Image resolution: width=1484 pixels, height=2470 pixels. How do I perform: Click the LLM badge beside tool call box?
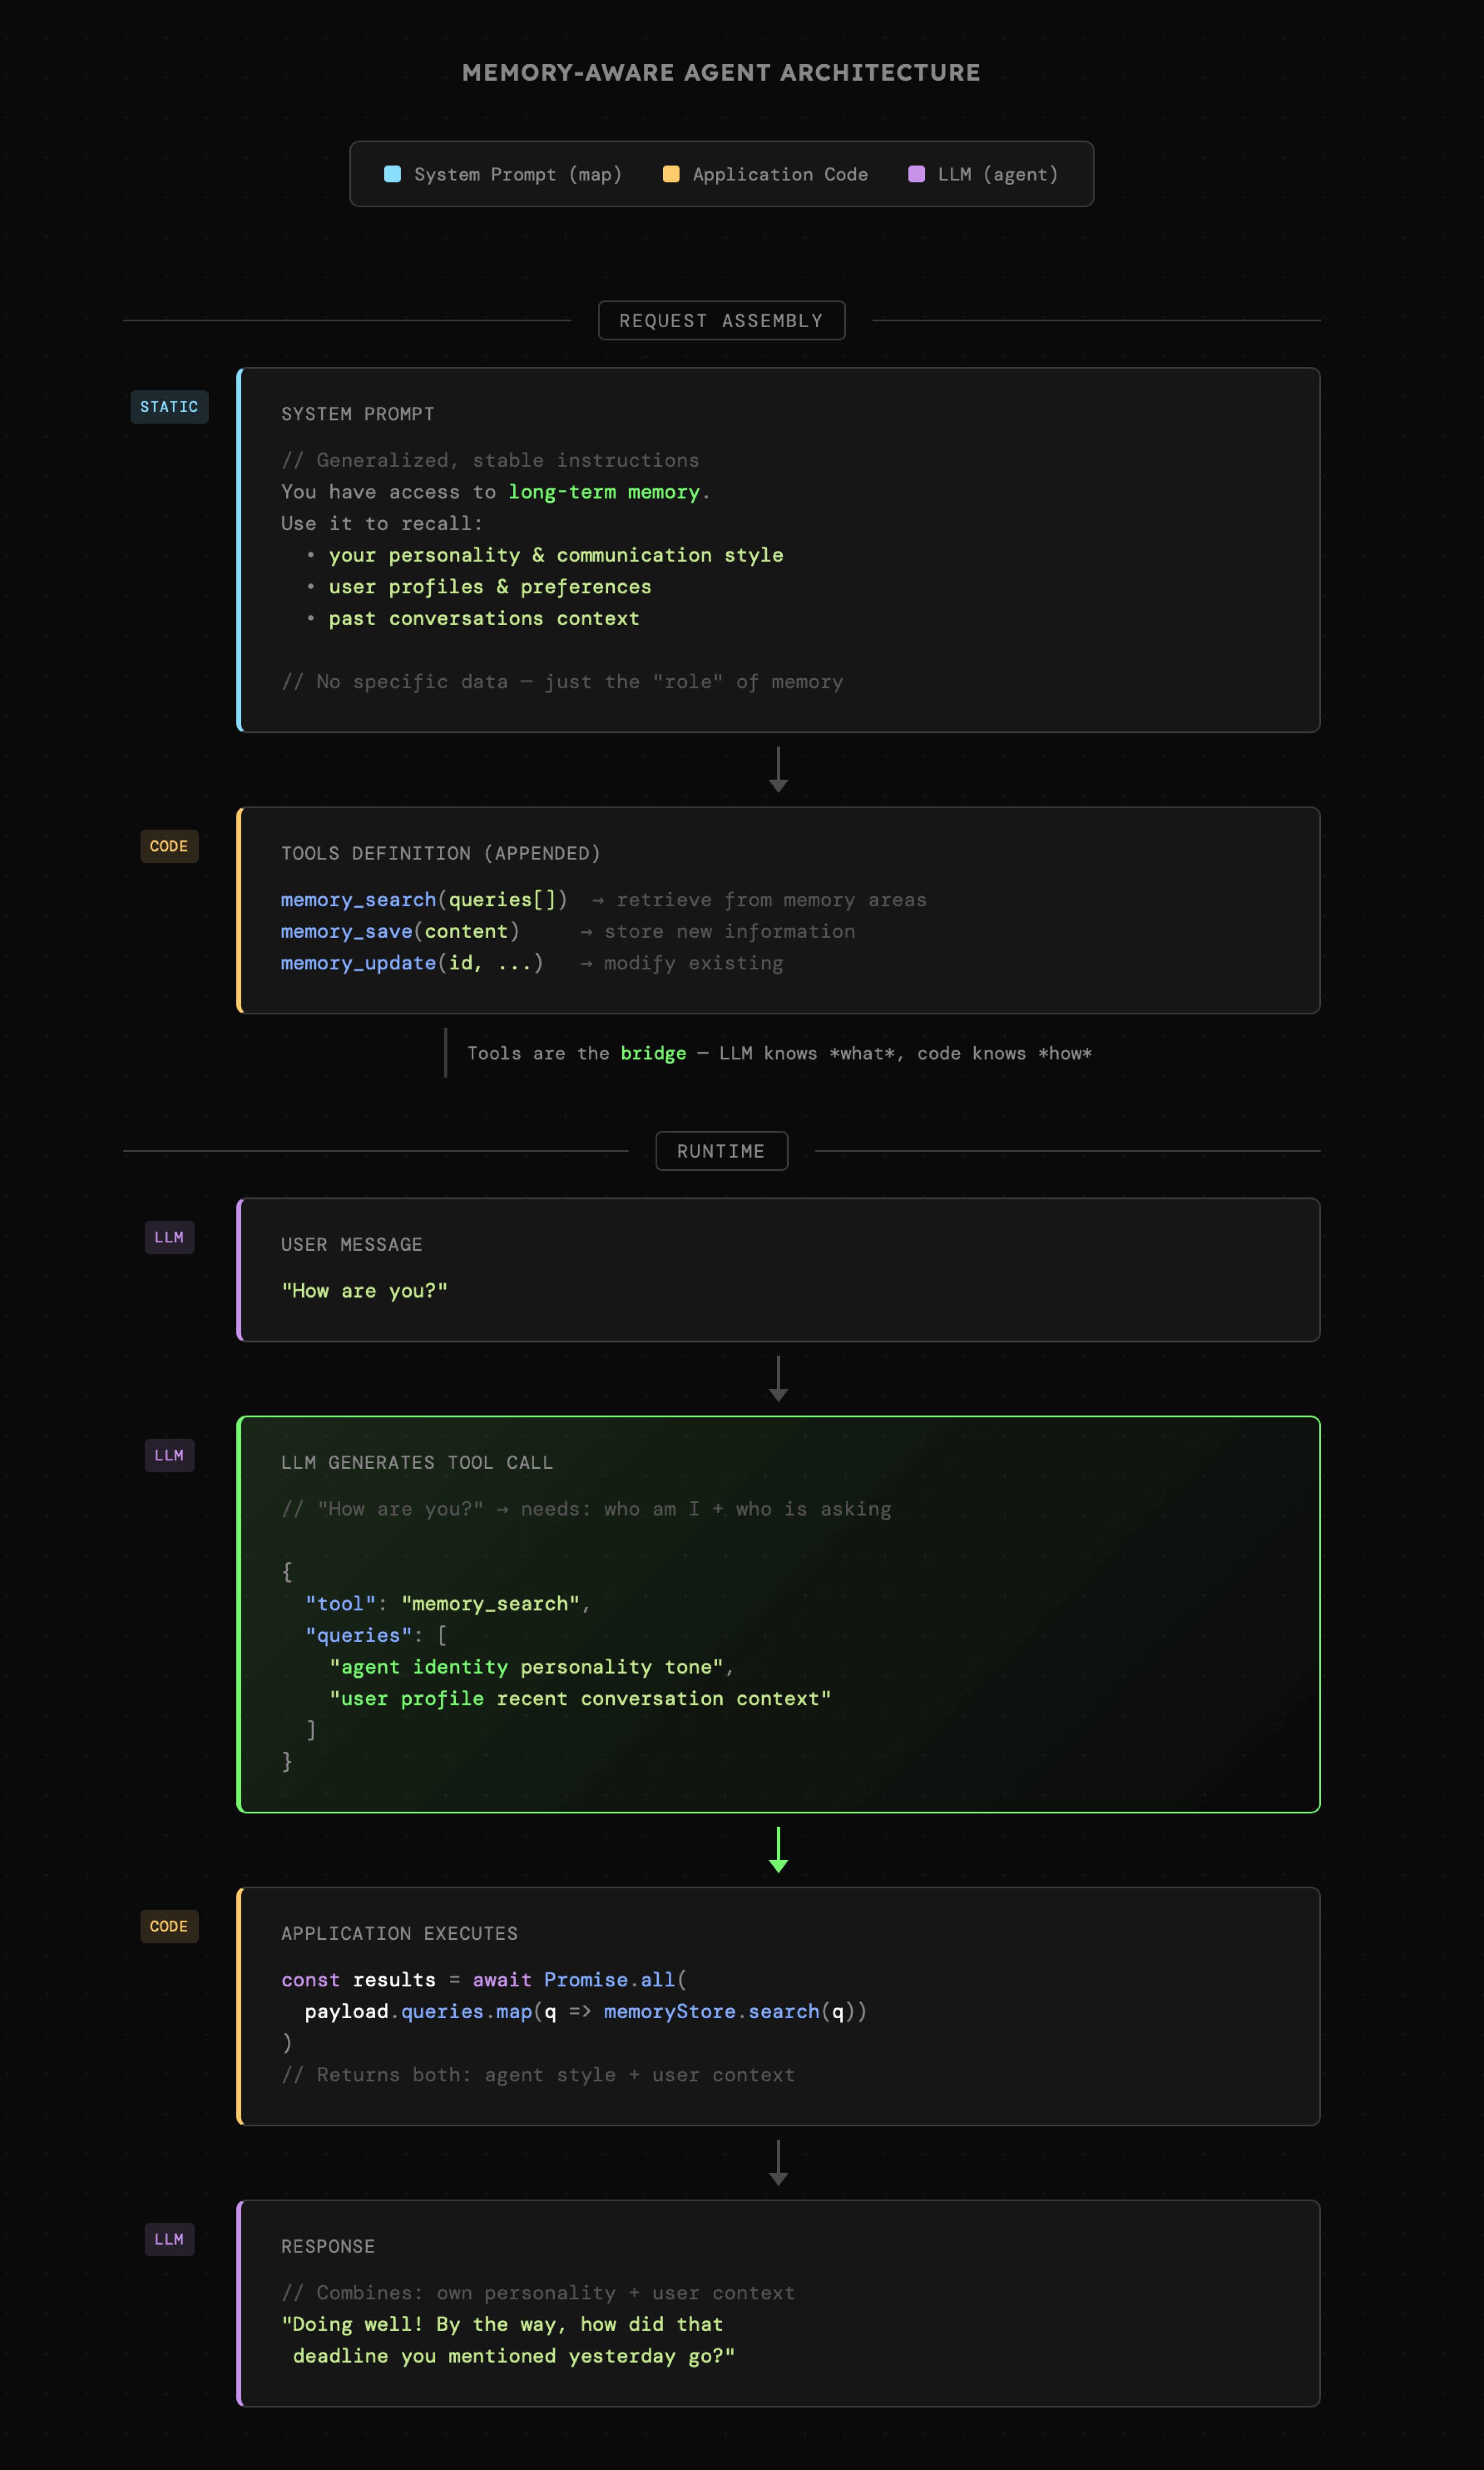pyautogui.click(x=169, y=1456)
